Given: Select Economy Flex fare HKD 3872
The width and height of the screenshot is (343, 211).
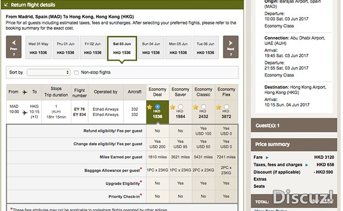Looking at the screenshot, I should (226, 107).
